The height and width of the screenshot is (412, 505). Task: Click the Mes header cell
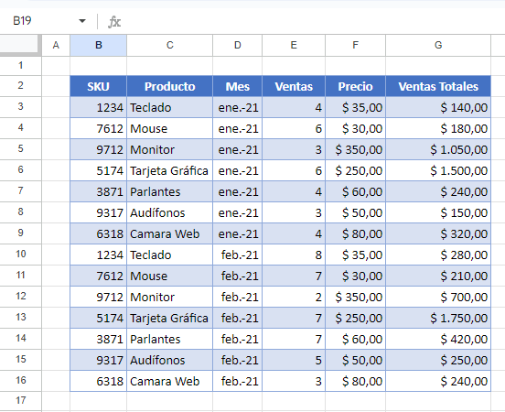(237, 86)
